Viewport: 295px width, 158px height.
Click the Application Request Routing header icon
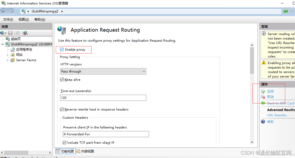62,30
